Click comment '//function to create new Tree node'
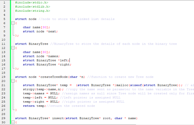The image size is (194, 125). [120, 77]
